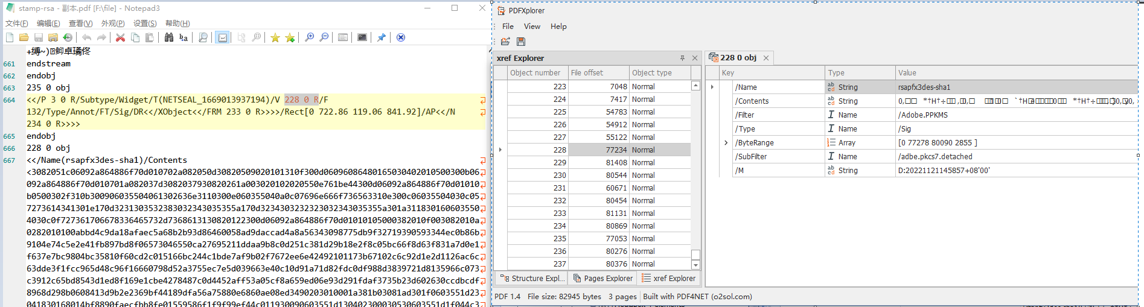Open the 文件(F) menu in Notepad3

click(17, 24)
